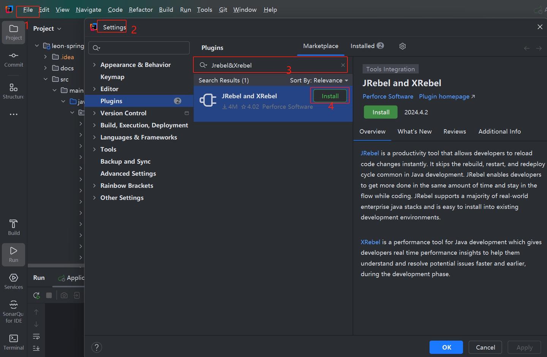
Task: Open Sort By Relevance dropdown
Action: click(x=319, y=81)
